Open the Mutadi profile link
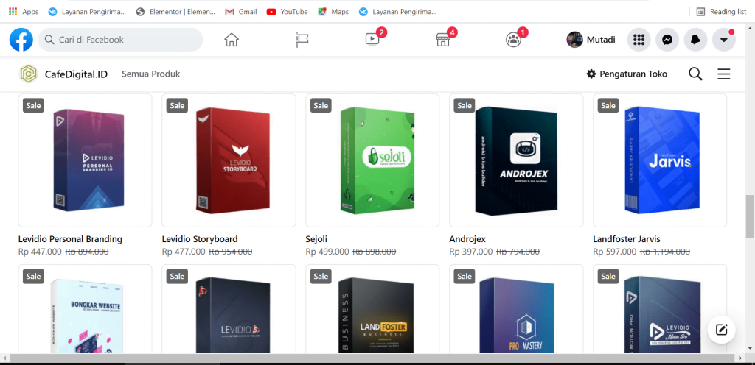Viewport: 755px width, 365px height. (x=591, y=40)
